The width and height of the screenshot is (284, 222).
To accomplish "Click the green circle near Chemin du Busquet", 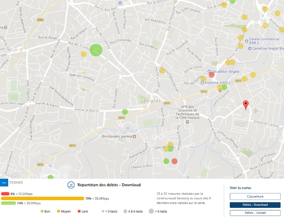I will pyautogui.click(x=224, y=87).
